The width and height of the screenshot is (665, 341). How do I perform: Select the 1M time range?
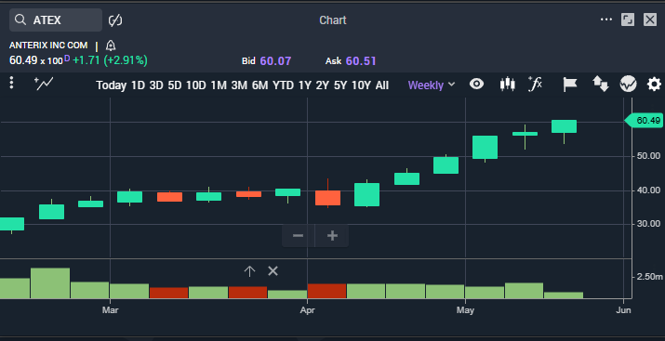point(219,85)
